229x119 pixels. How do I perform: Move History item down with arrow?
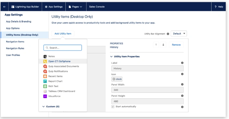[x=163, y=45]
